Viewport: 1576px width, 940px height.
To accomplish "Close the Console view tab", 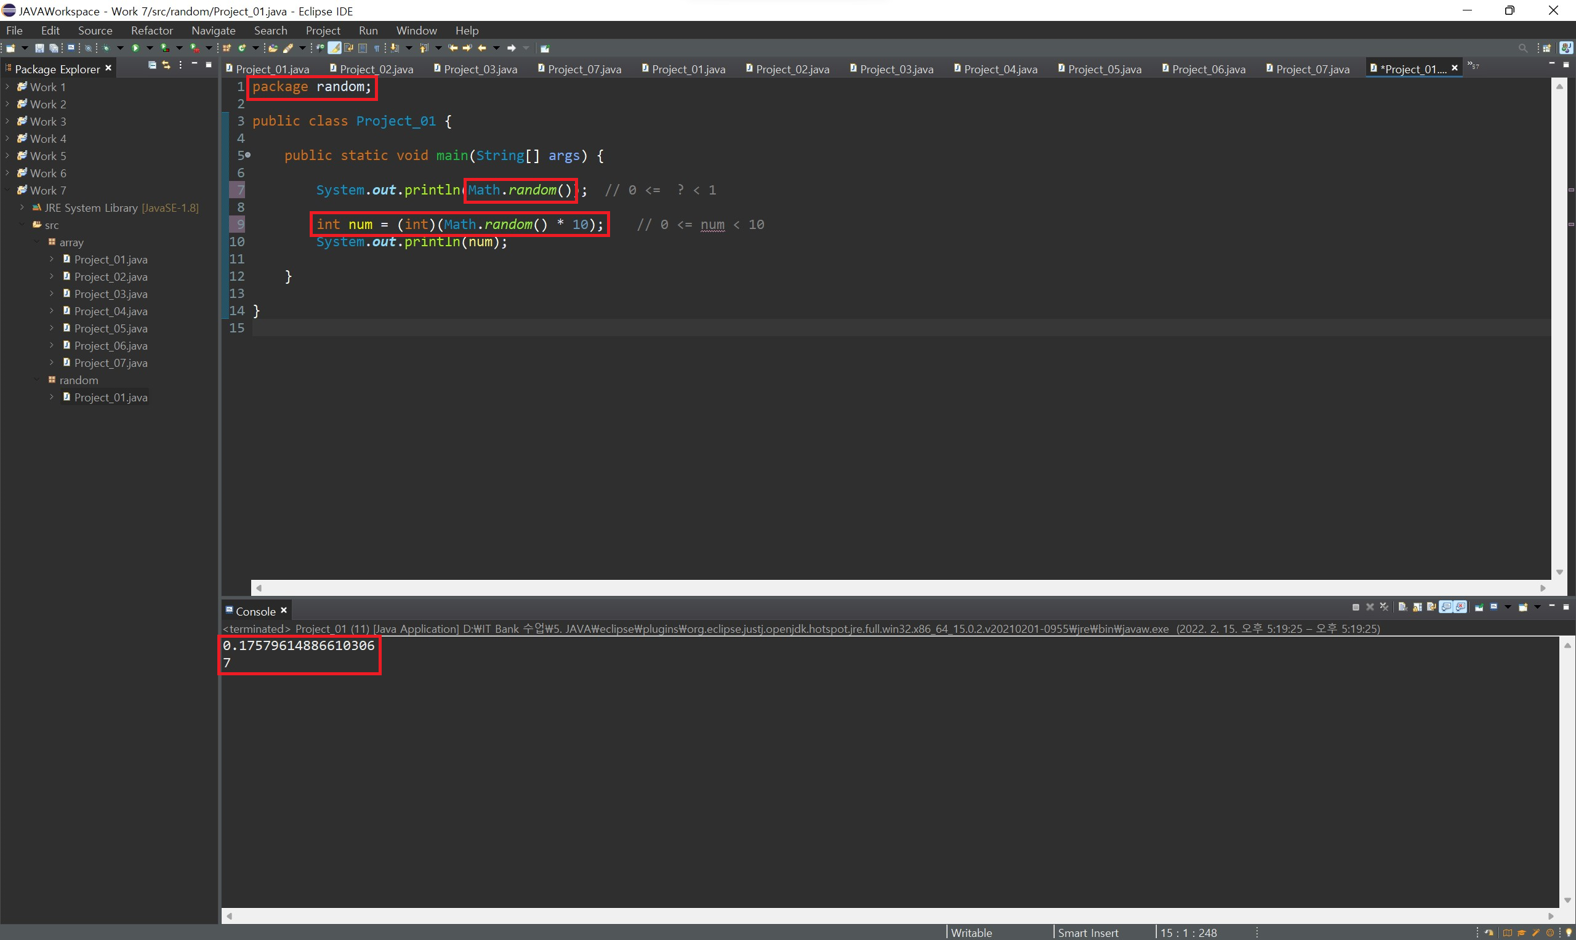I will pos(284,610).
